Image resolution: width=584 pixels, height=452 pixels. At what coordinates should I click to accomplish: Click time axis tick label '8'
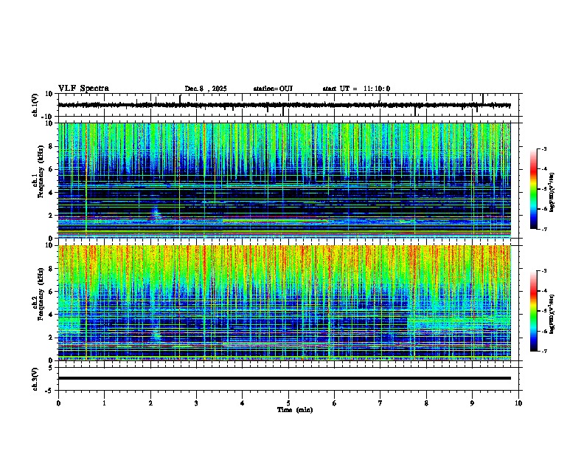tap(426, 403)
